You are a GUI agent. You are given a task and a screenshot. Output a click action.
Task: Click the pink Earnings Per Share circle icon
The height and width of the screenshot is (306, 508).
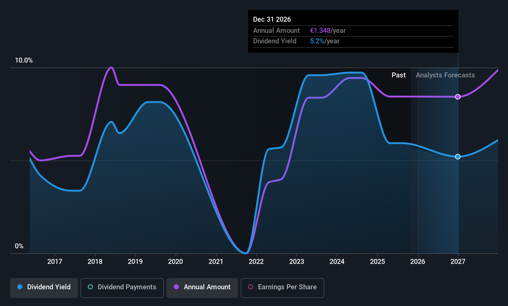tap(251, 287)
